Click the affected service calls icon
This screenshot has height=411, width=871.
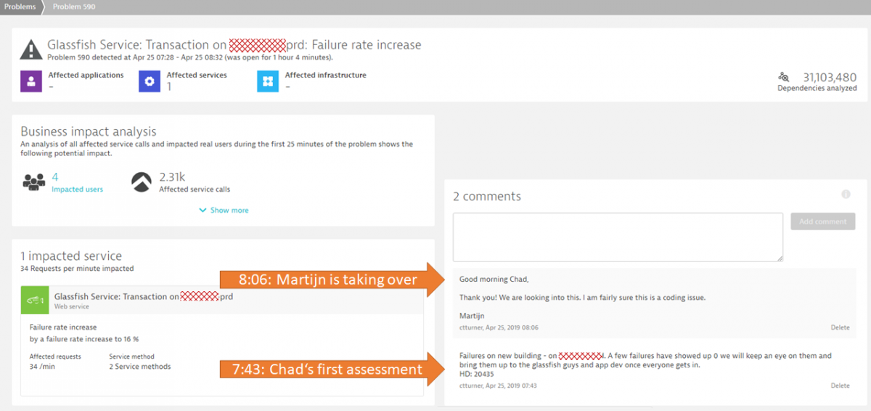tap(142, 182)
